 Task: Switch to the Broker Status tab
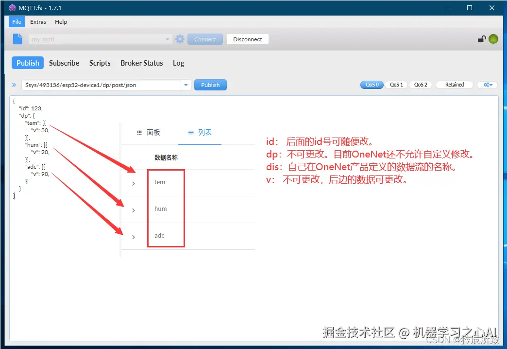[x=142, y=63]
